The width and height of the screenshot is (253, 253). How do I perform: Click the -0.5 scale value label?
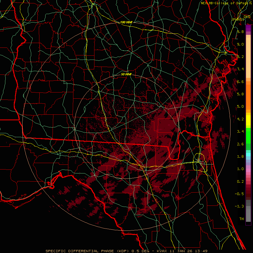click(x=240, y=194)
